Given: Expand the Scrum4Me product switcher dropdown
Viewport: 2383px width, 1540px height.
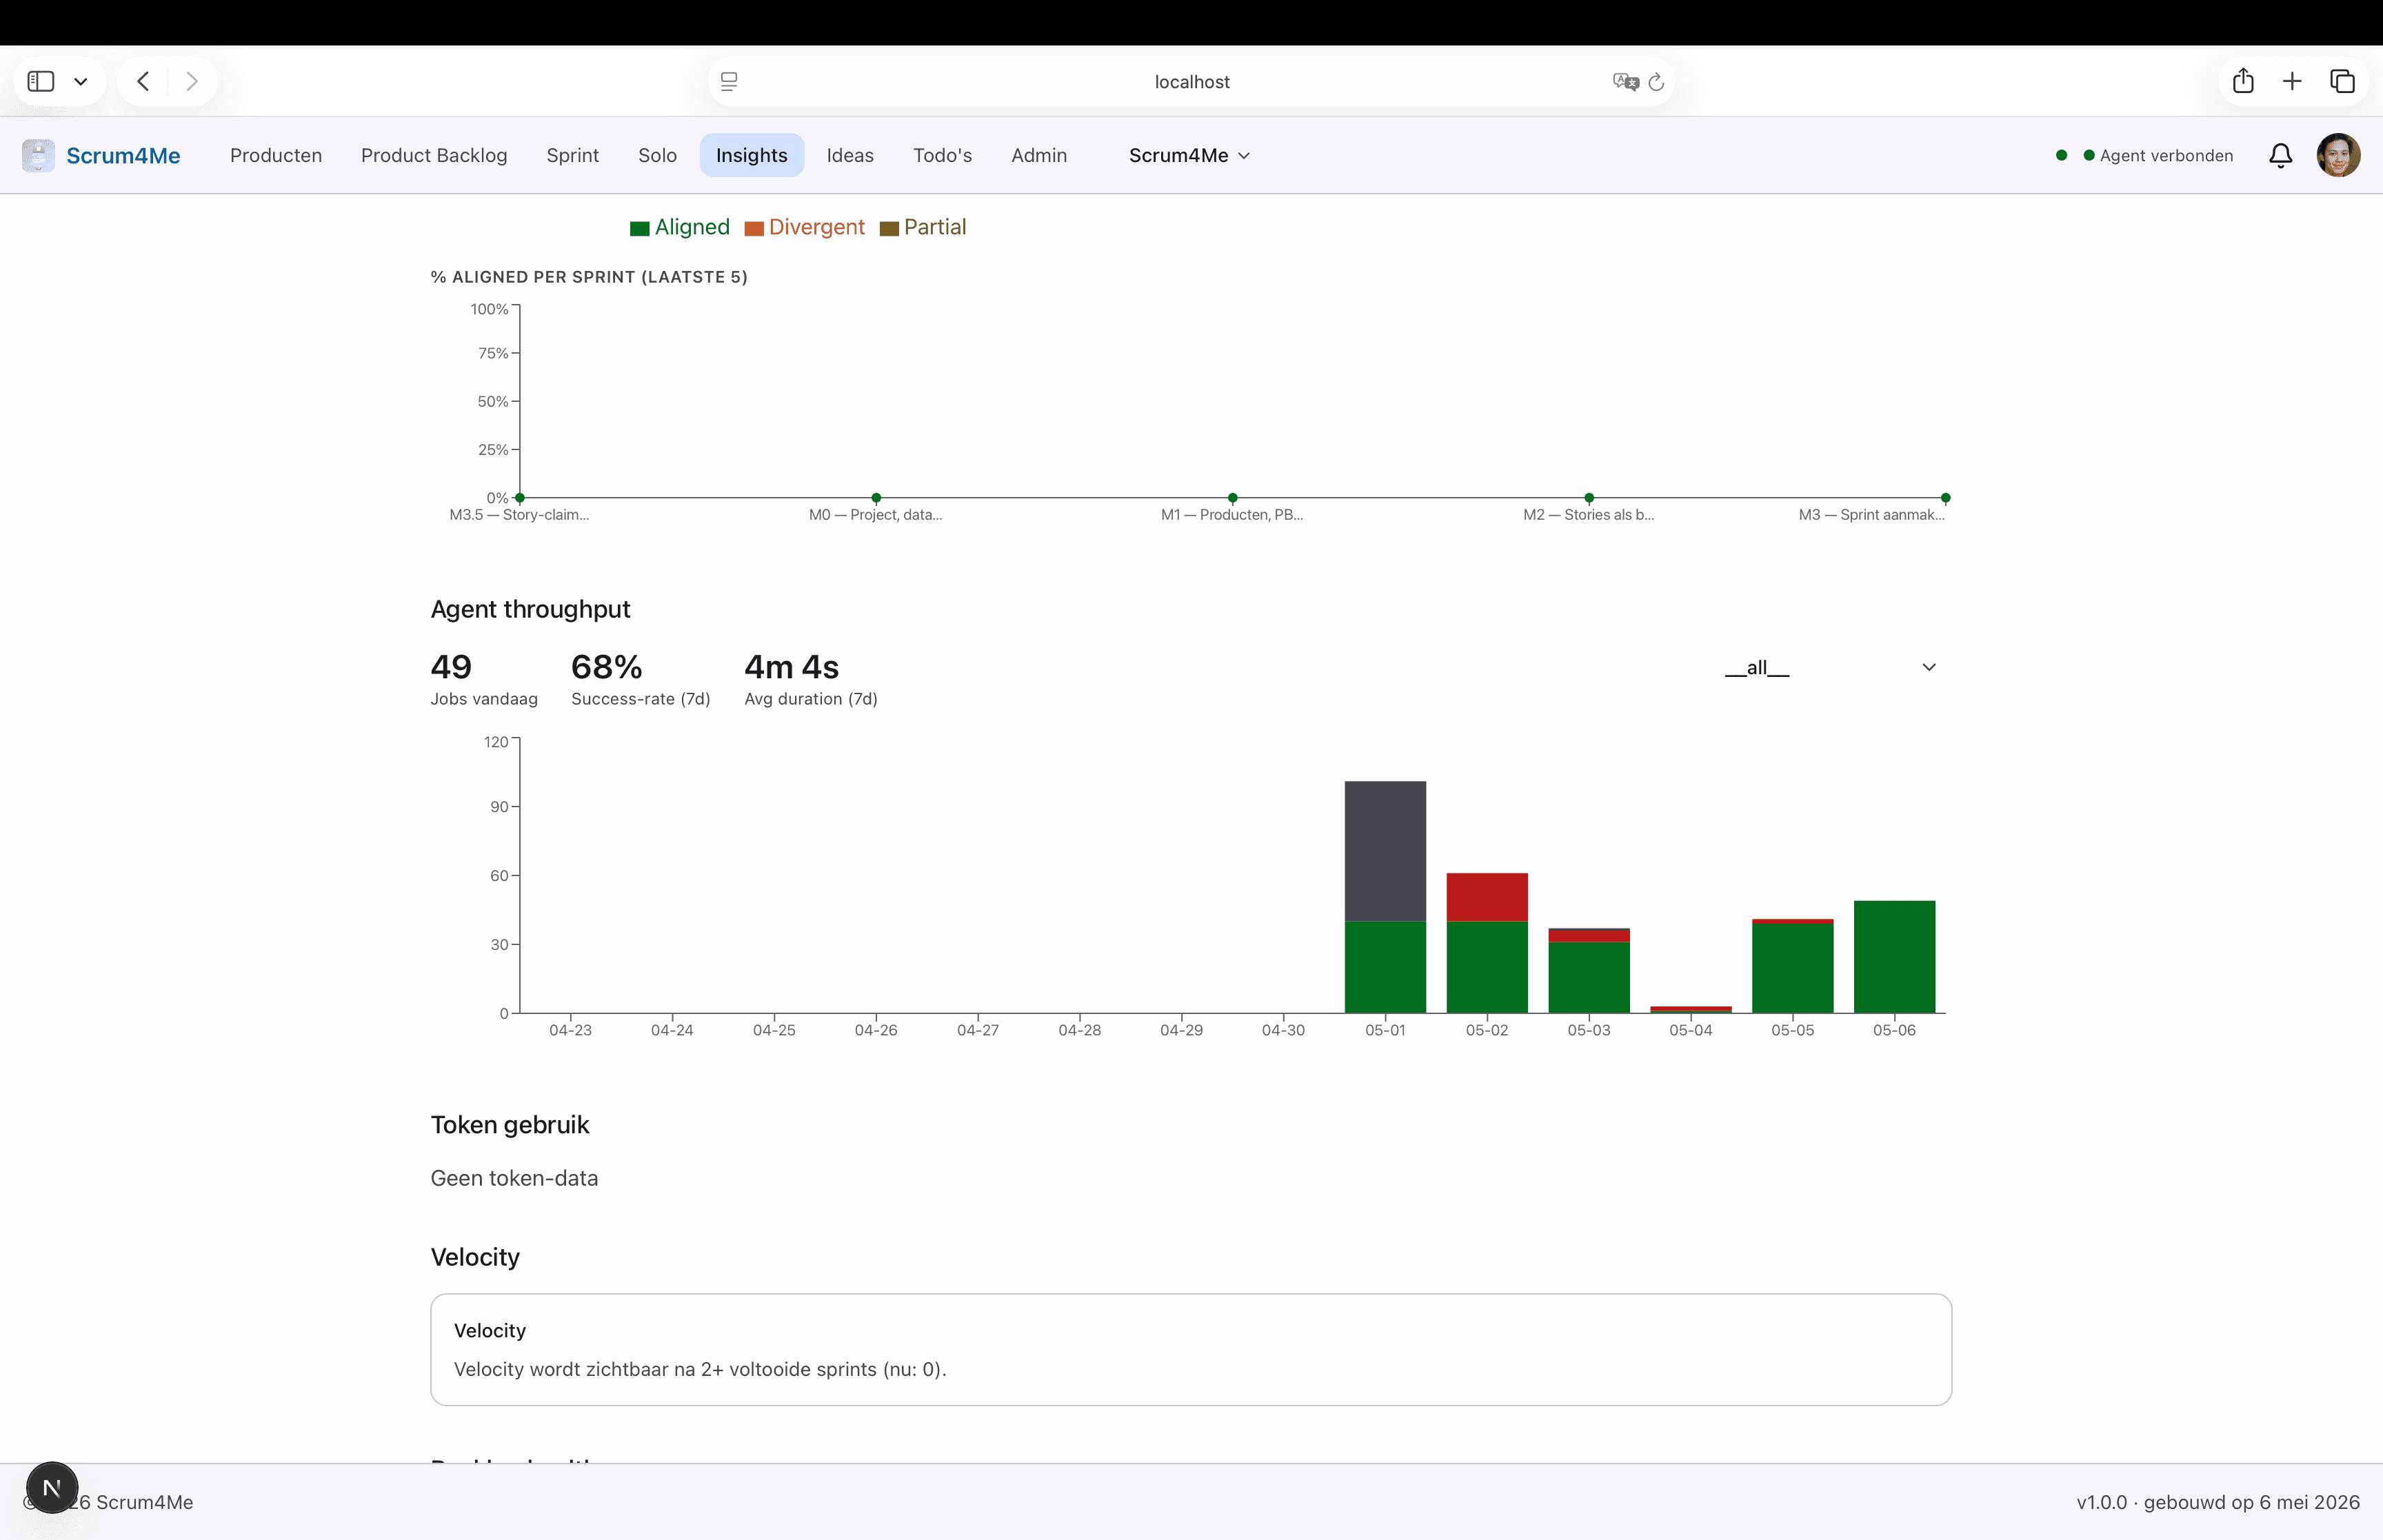Looking at the screenshot, I should [x=1189, y=155].
